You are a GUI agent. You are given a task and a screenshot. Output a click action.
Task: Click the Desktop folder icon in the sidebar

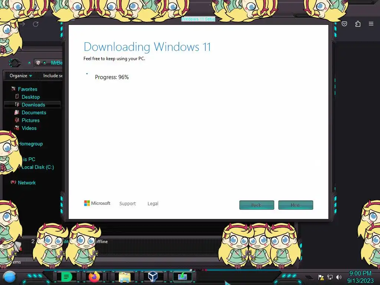click(17, 96)
